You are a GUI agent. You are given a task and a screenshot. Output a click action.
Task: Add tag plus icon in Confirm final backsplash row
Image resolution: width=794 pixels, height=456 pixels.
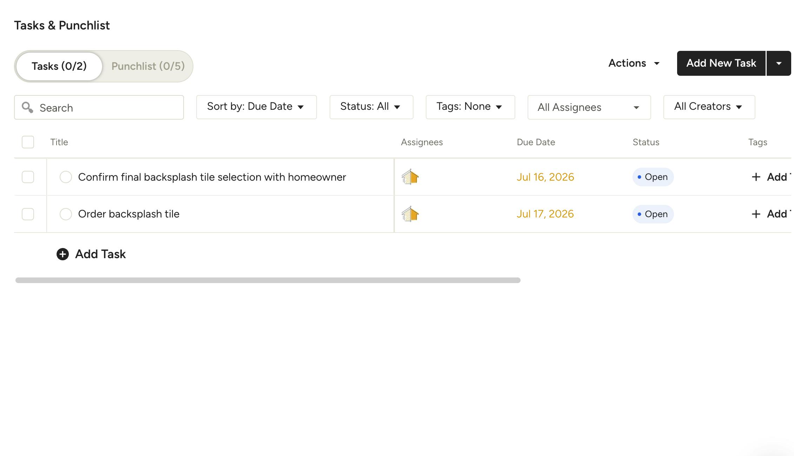tap(756, 177)
